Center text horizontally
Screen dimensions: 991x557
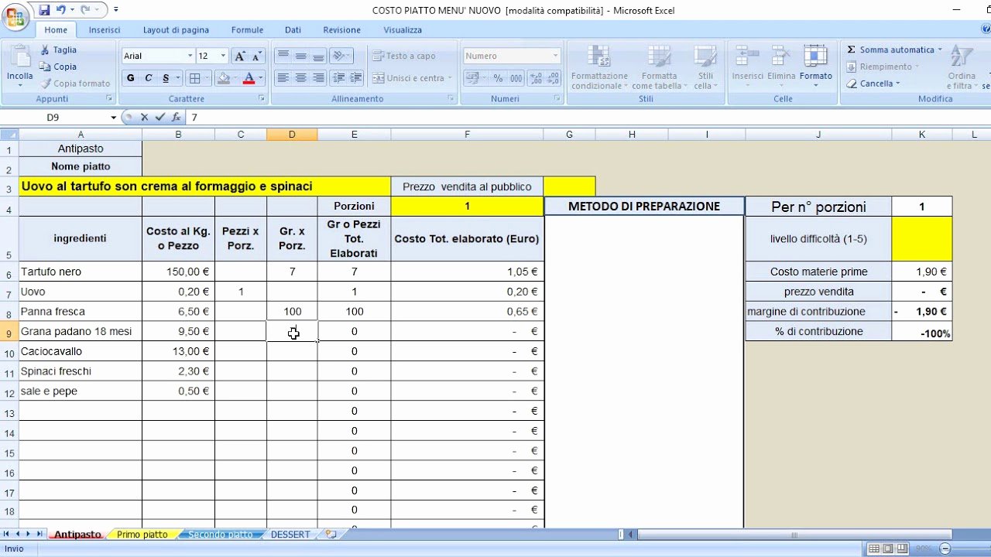[300, 78]
